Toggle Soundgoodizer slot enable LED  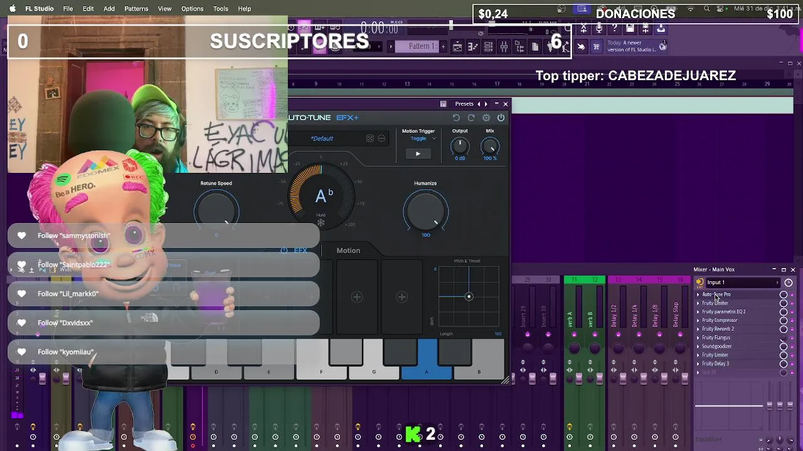coord(792,346)
